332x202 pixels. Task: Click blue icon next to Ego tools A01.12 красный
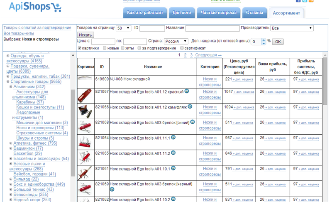[187, 91]
